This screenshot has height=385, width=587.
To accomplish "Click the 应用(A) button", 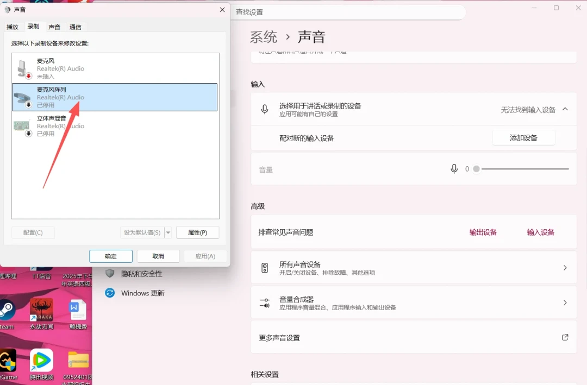I will pyautogui.click(x=205, y=256).
